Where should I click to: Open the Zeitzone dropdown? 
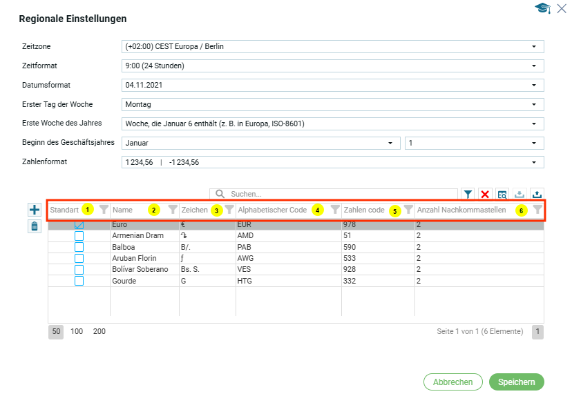click(x=332, y=47)
